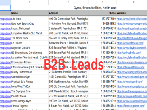Click the Phone header cell
147x110 pixels.
(102, 13)
